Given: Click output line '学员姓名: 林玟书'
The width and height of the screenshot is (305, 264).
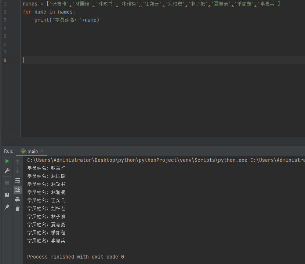Looking at the screenshot, I should click(x=46, y=184).
